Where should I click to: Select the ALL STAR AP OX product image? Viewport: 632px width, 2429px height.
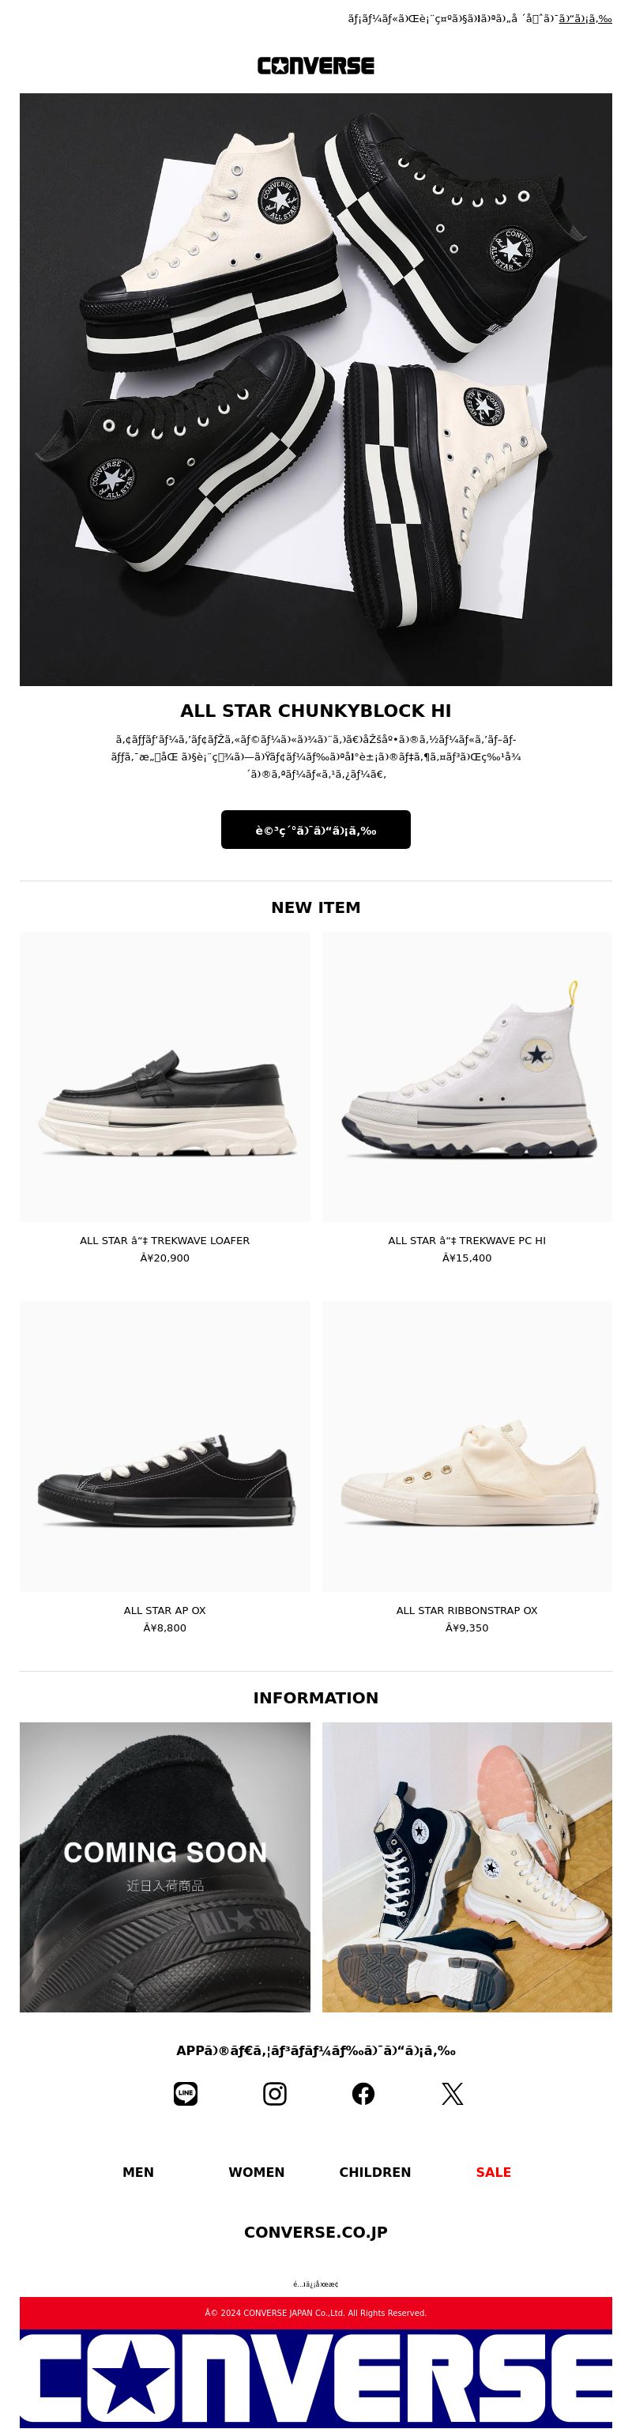[165, 1446]
